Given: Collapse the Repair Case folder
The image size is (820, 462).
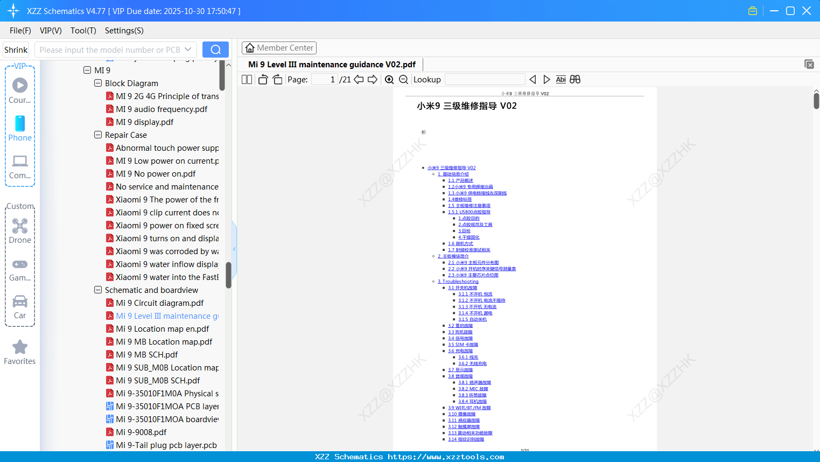Looking at the screenshot, I should [98, 135].
